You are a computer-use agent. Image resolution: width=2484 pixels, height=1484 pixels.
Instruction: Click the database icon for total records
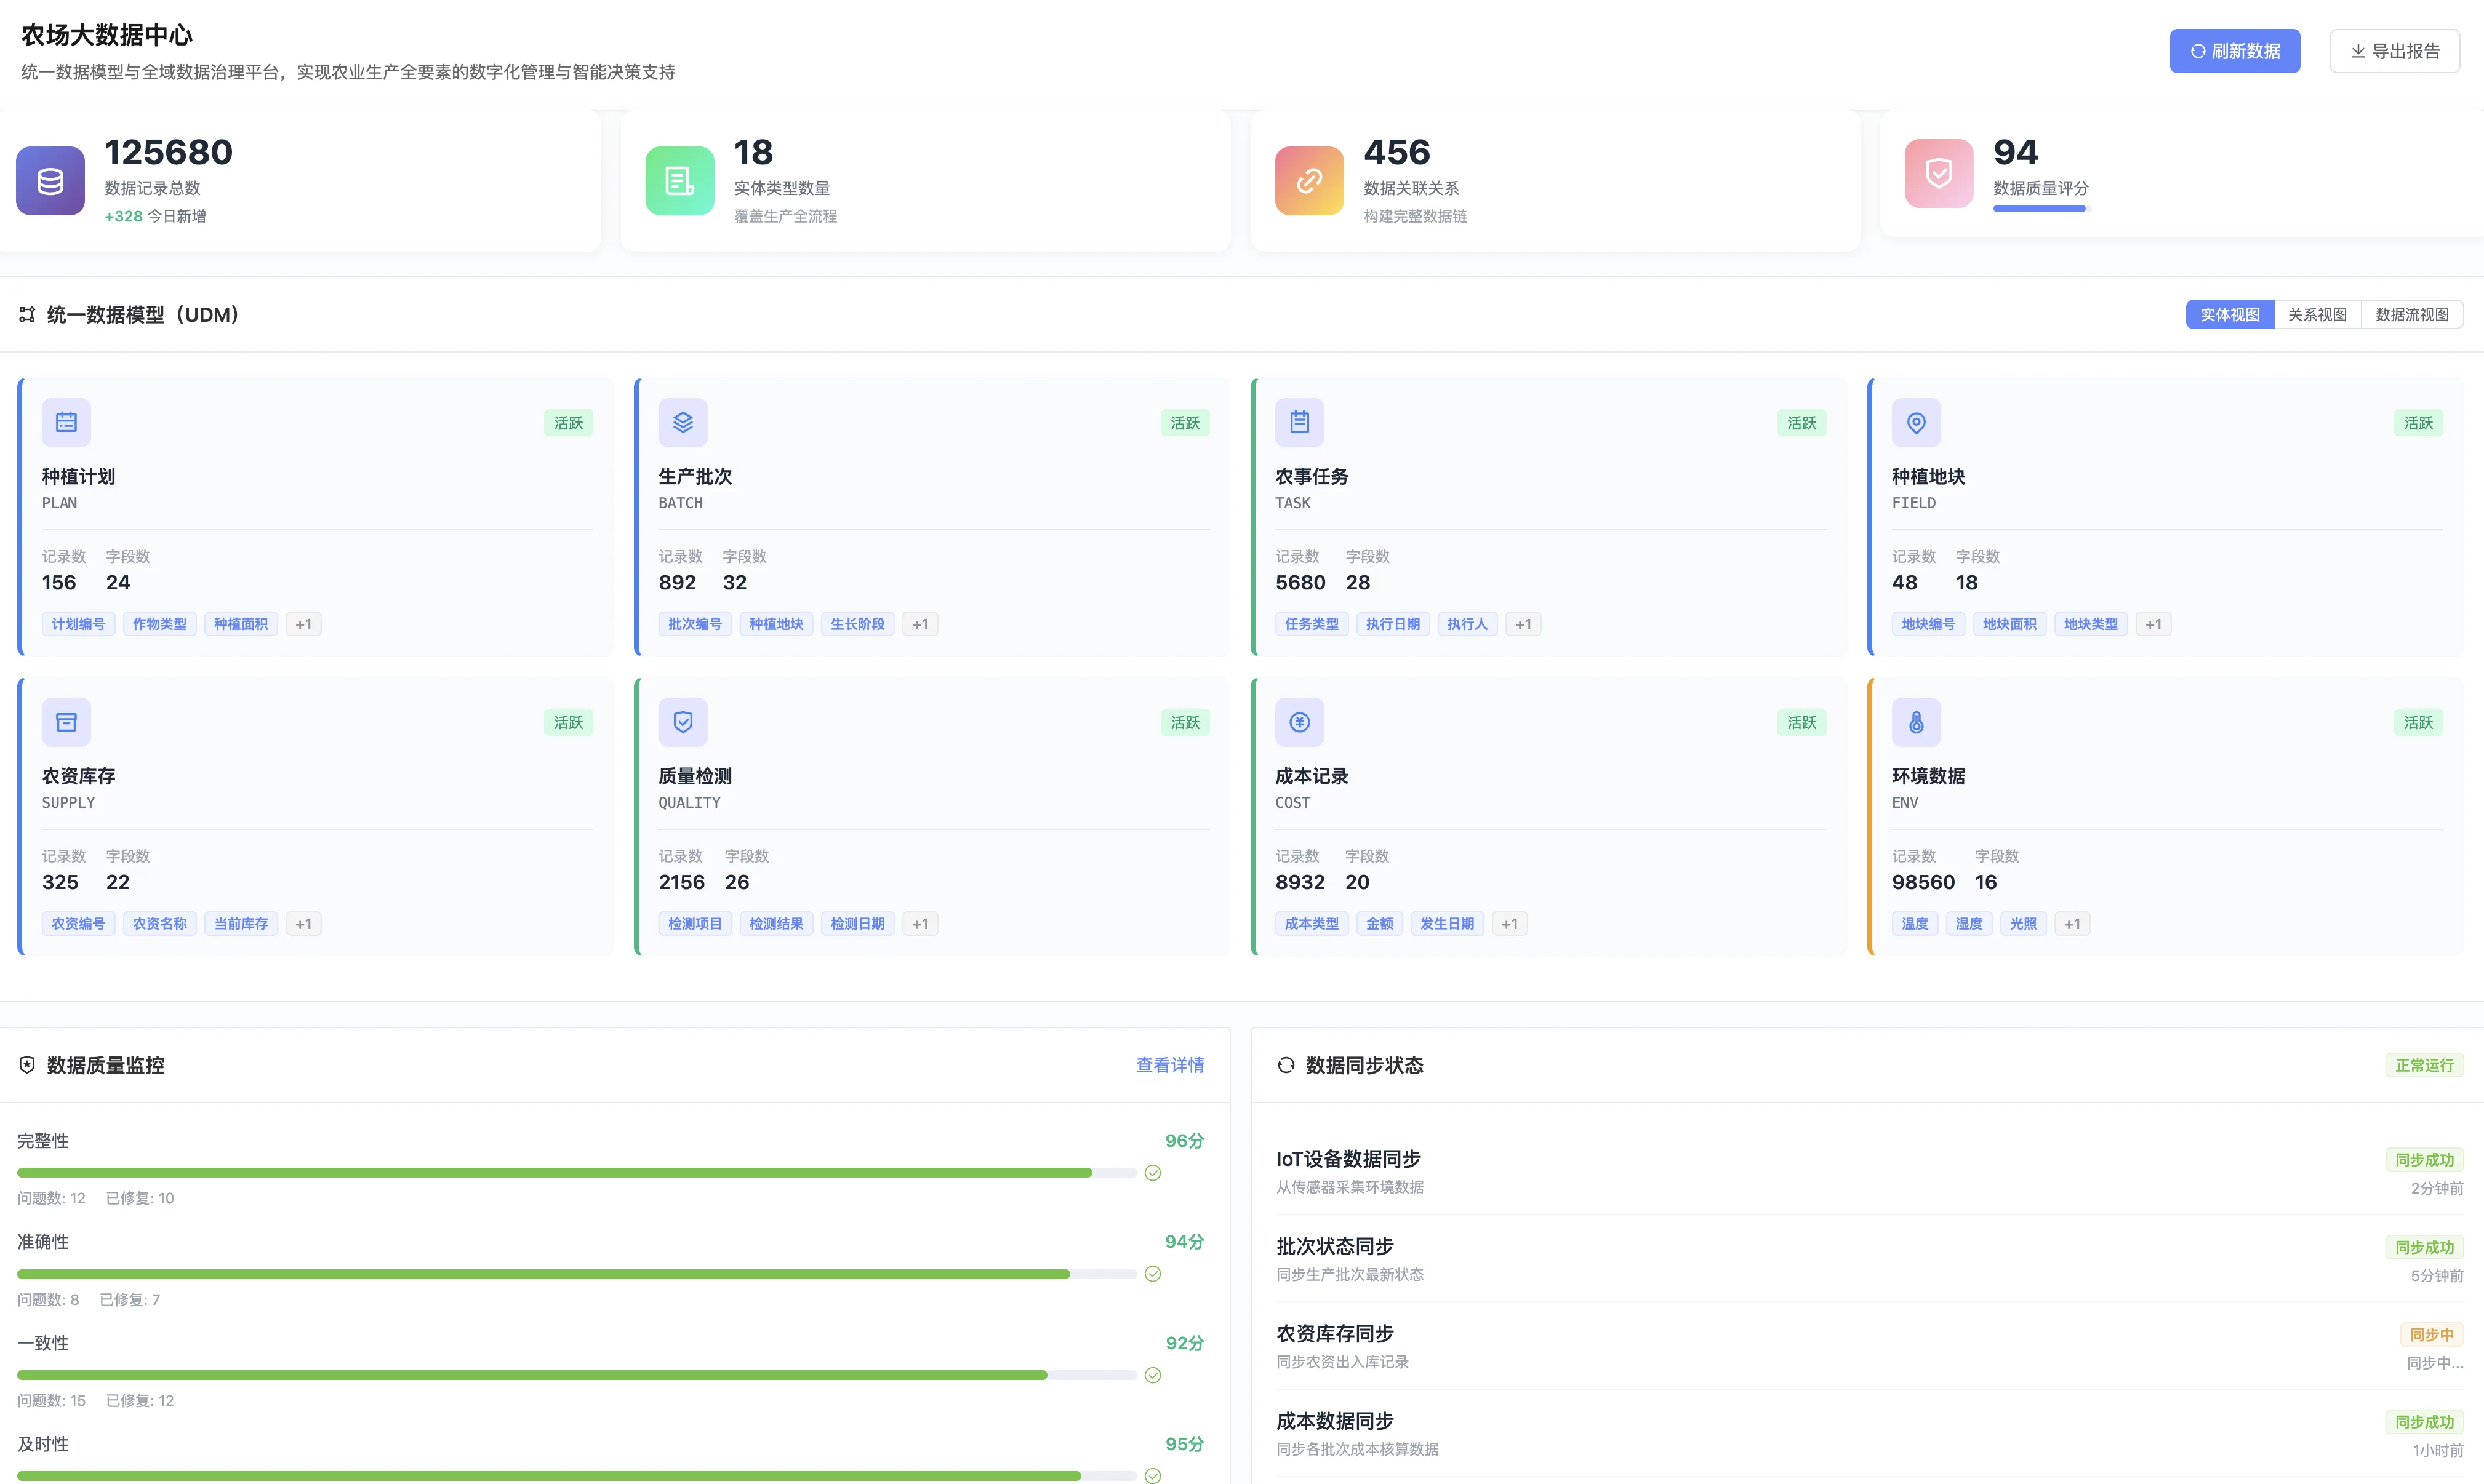click(50, 181)
